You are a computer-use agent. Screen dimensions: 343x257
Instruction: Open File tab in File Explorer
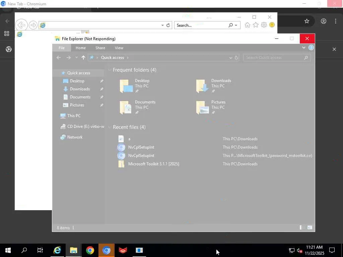point(62,48)
